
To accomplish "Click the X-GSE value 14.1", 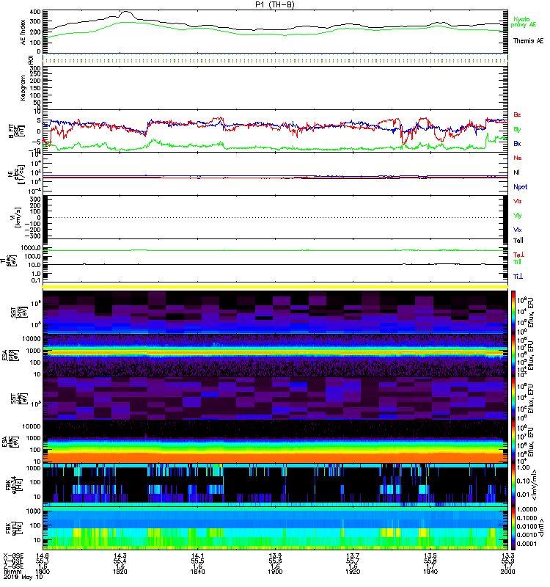I will (197, 556).
